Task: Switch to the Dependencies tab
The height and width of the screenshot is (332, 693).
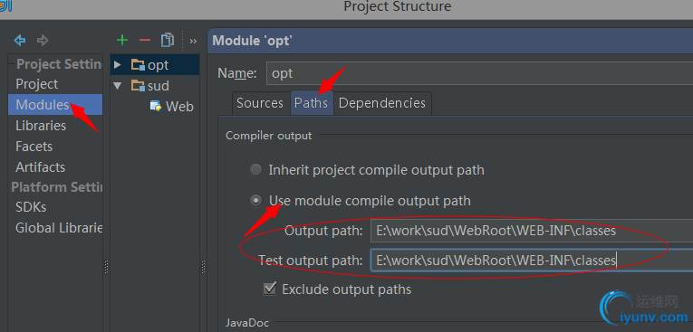Action: click(382, 103)
